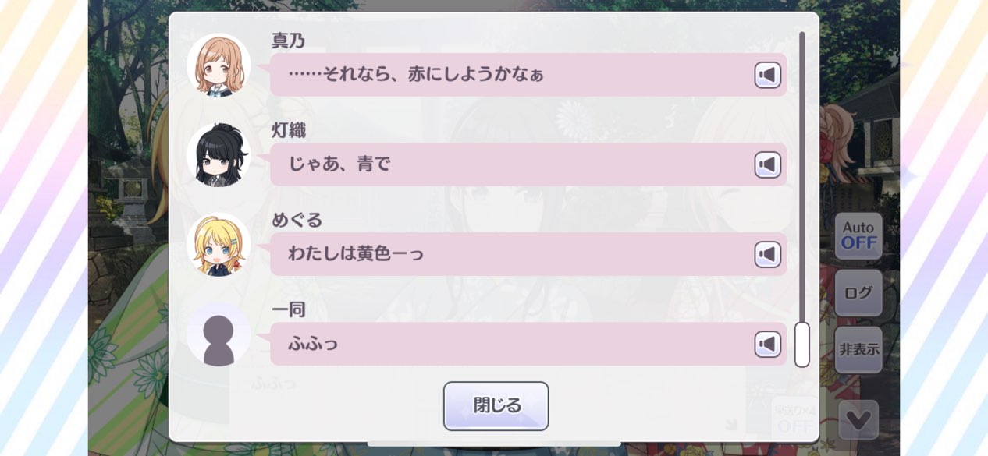Close the log with 閉じる button

click(496, 406)
